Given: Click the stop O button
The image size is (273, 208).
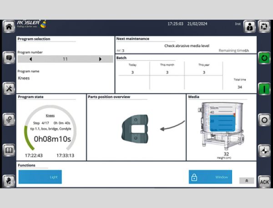Looking at the screenshot, I should (264, 120).
